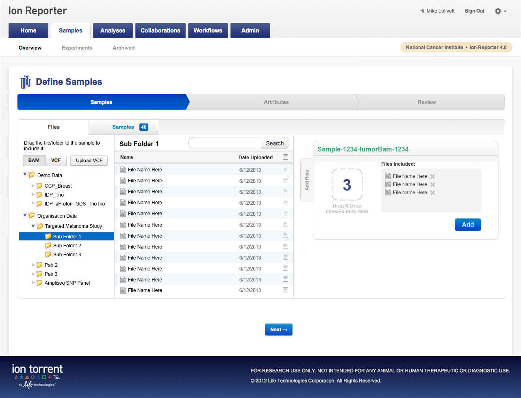Click the Ampliseq SNP Panel folder icon
This screenshot has height=398, width=521.
(x=39, y=283)
